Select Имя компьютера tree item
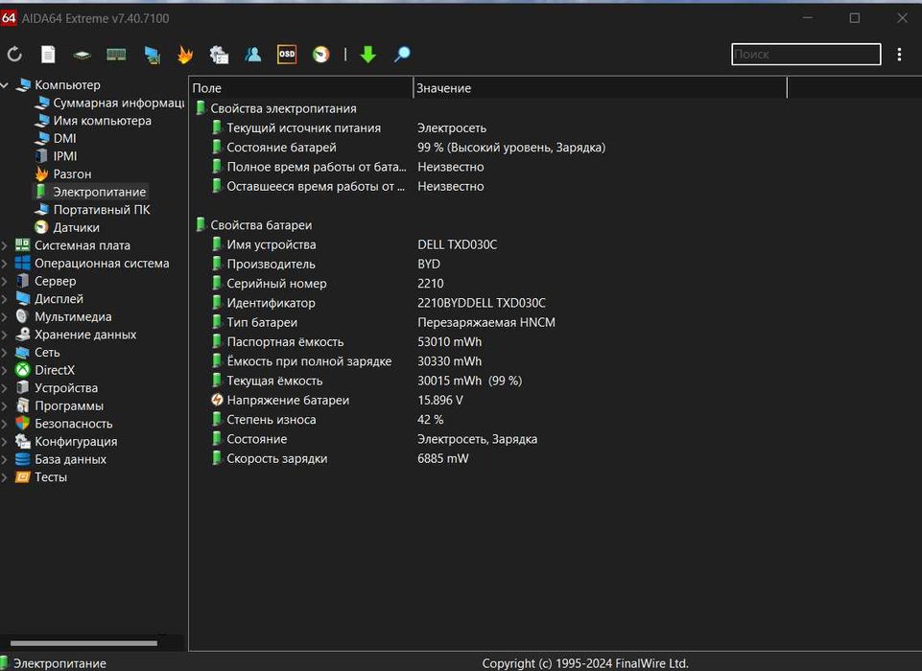The height and width of the screenshot is (671, 922). [93, 121]
